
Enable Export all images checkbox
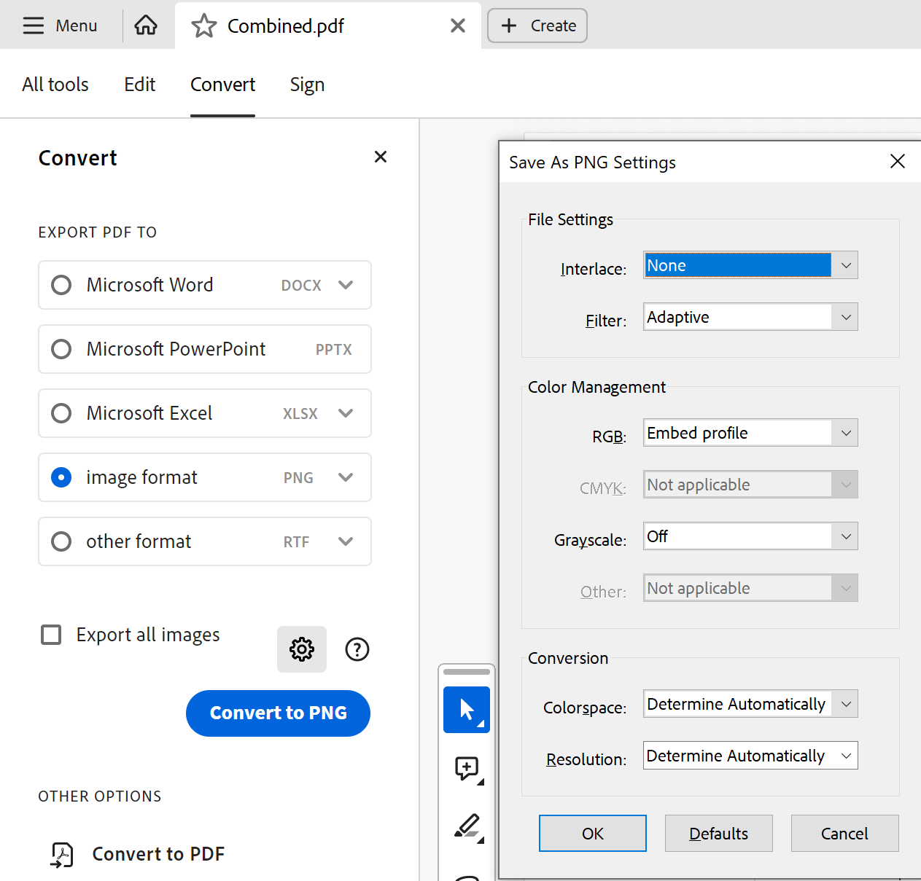coord(51,635)
